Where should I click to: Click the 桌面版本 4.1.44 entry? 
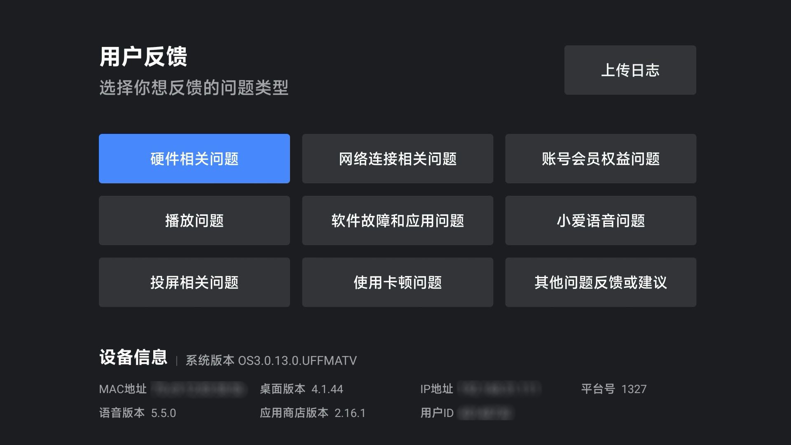point(301,389)
